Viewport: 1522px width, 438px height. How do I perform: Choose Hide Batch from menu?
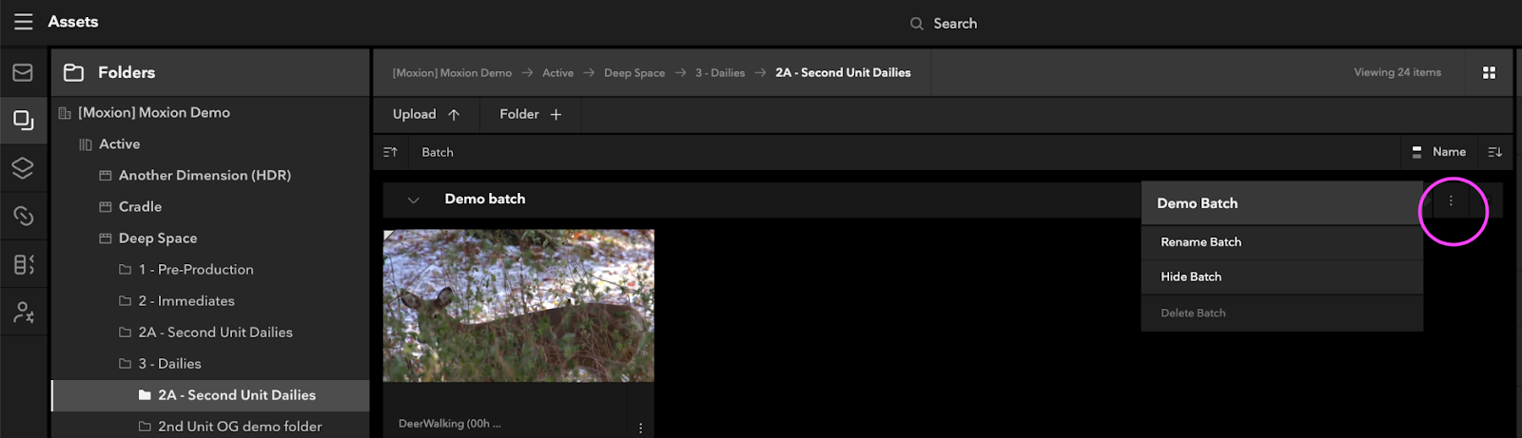click(x=1281, y=276)
